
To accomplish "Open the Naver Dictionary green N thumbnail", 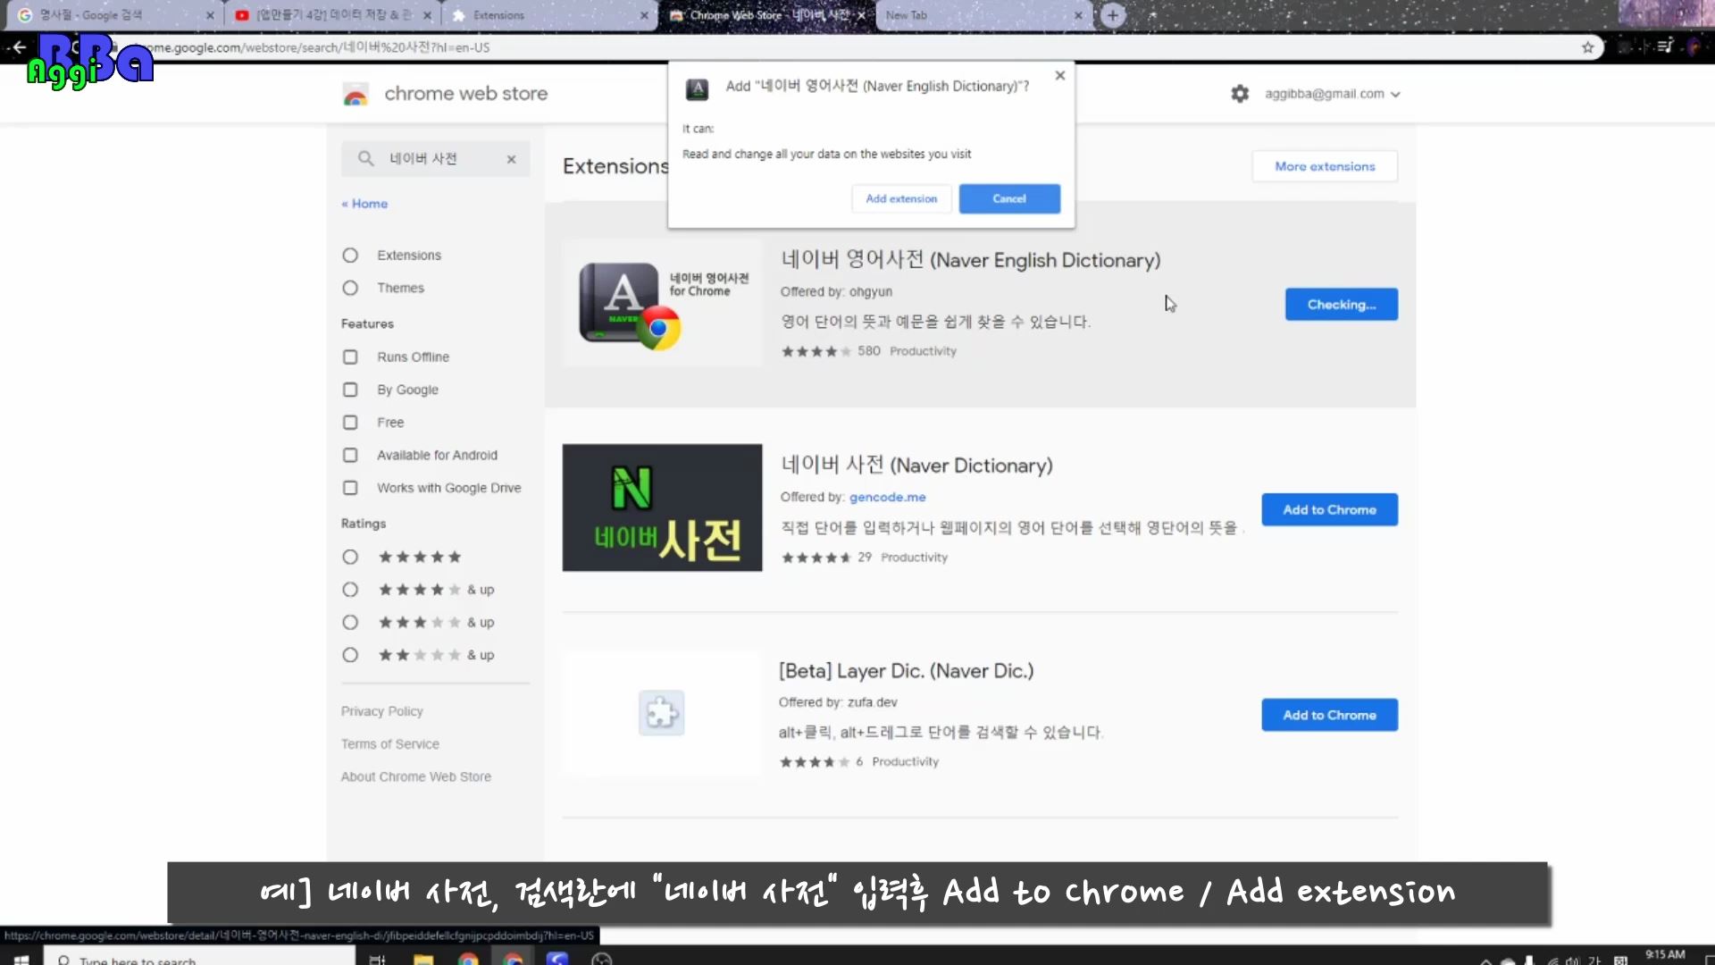I will 662,508.
